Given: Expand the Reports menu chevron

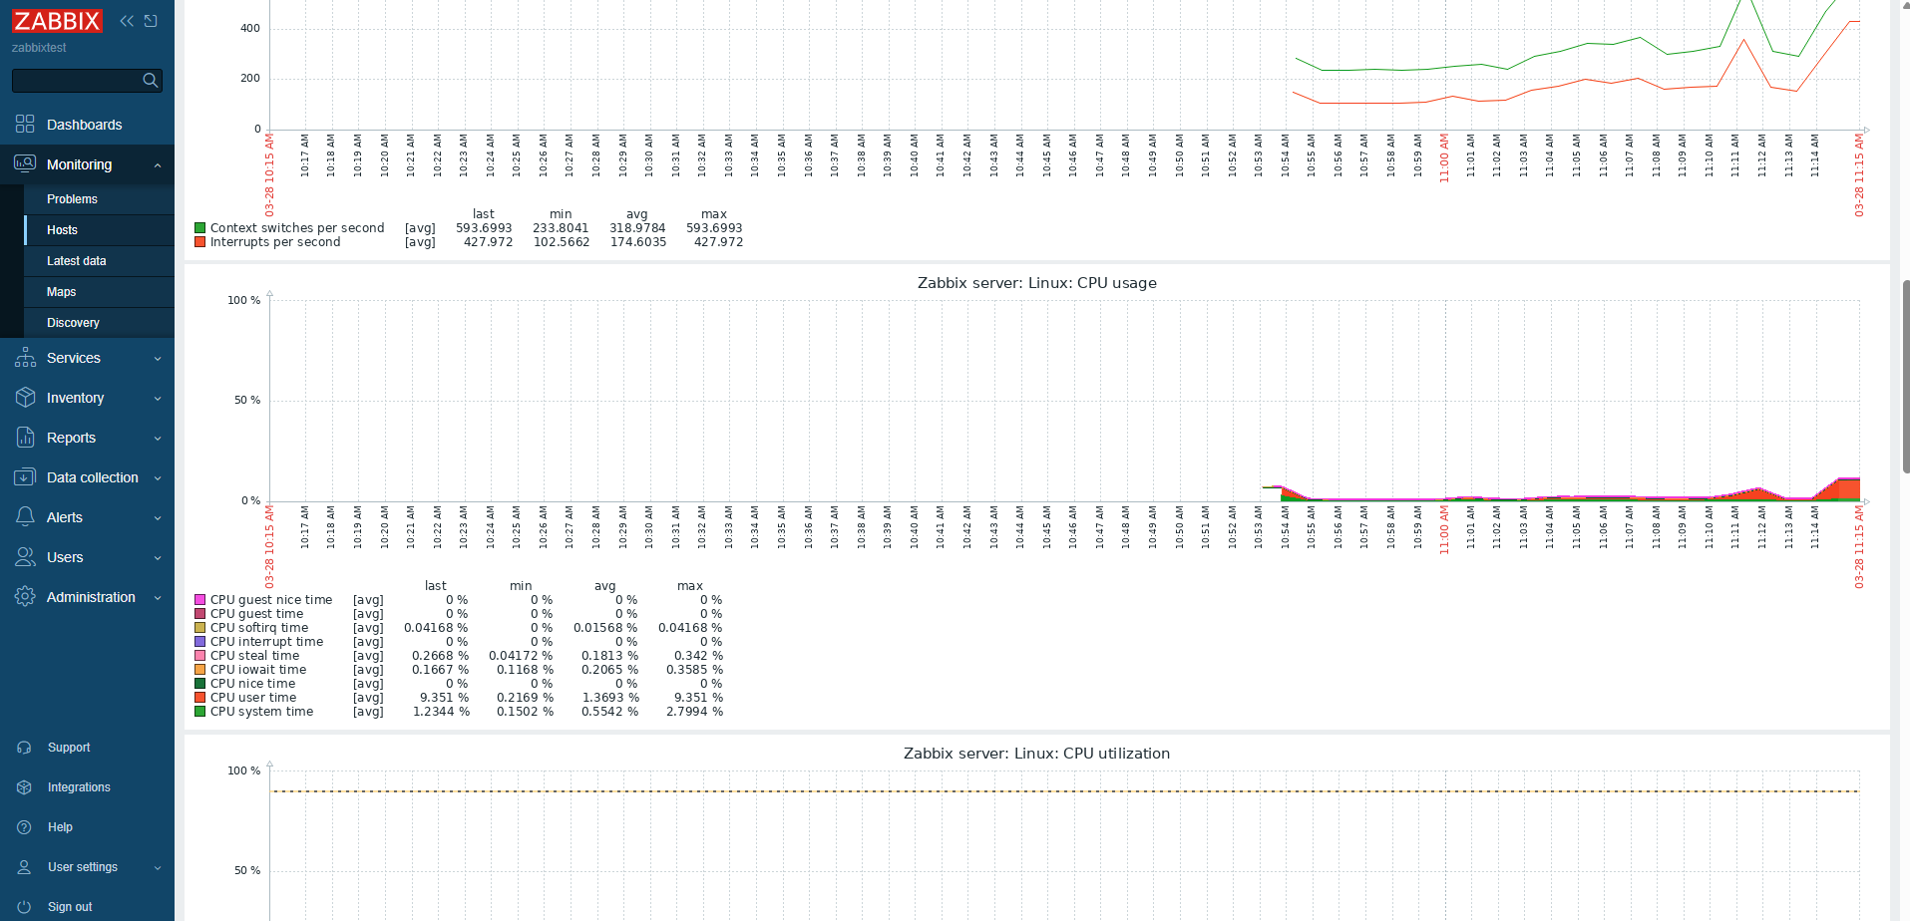Looking at the screenshot, I should (x=158, y=439).
